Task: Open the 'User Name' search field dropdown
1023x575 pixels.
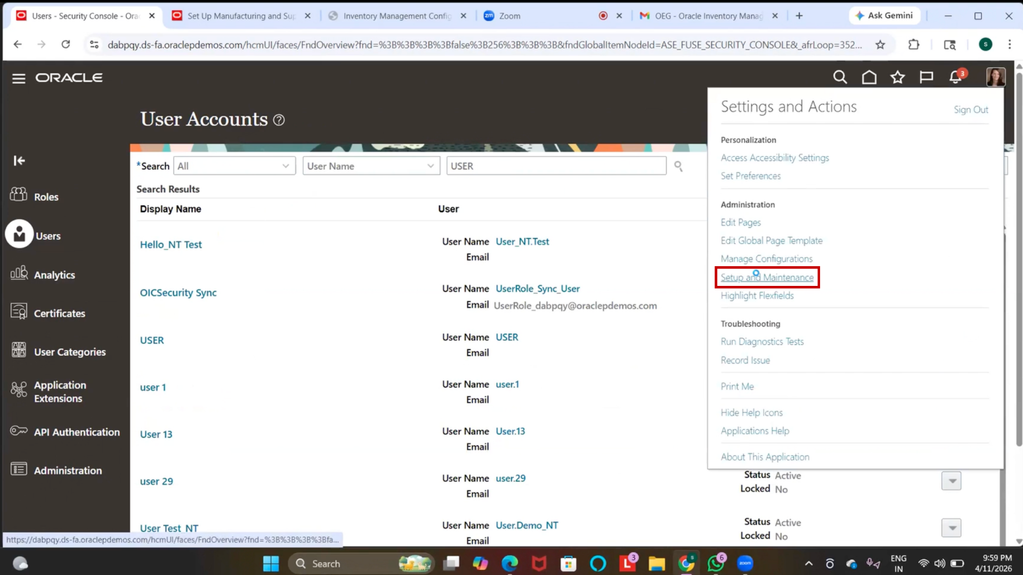Action: [x=371, y=166]
